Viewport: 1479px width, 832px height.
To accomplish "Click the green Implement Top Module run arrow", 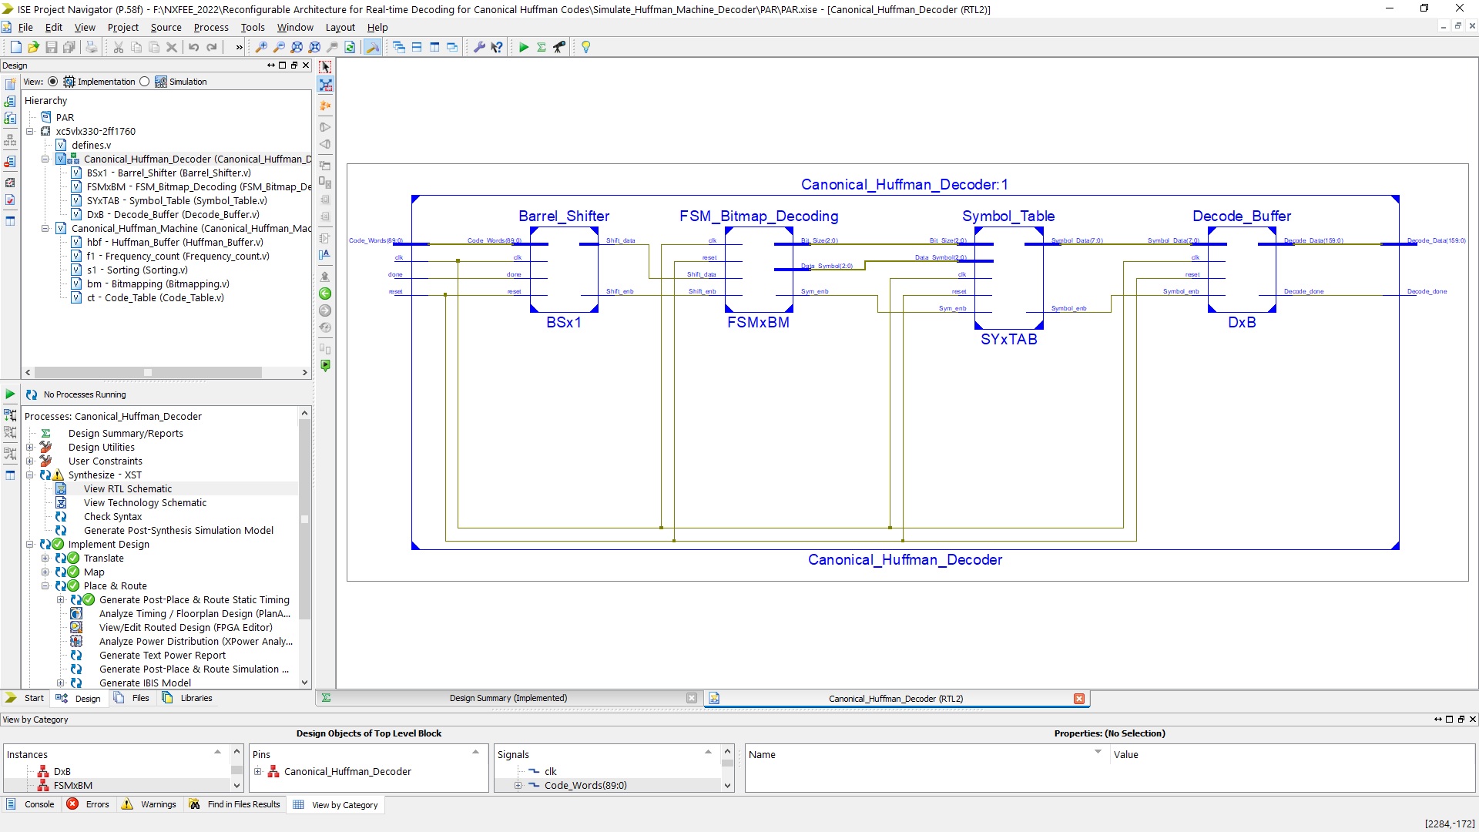I will point(523,47).
